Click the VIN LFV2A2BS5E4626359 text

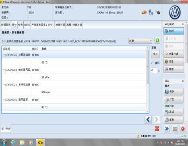pos(109,8)
